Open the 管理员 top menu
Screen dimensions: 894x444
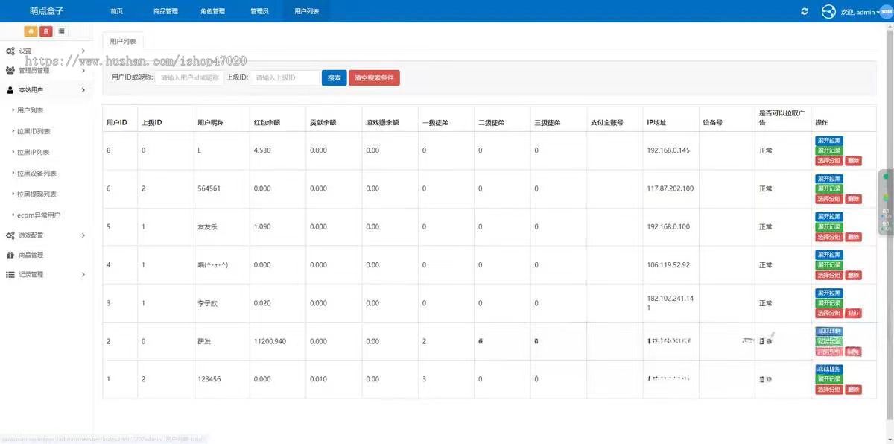pyautogui.click(x=259, y=11)
